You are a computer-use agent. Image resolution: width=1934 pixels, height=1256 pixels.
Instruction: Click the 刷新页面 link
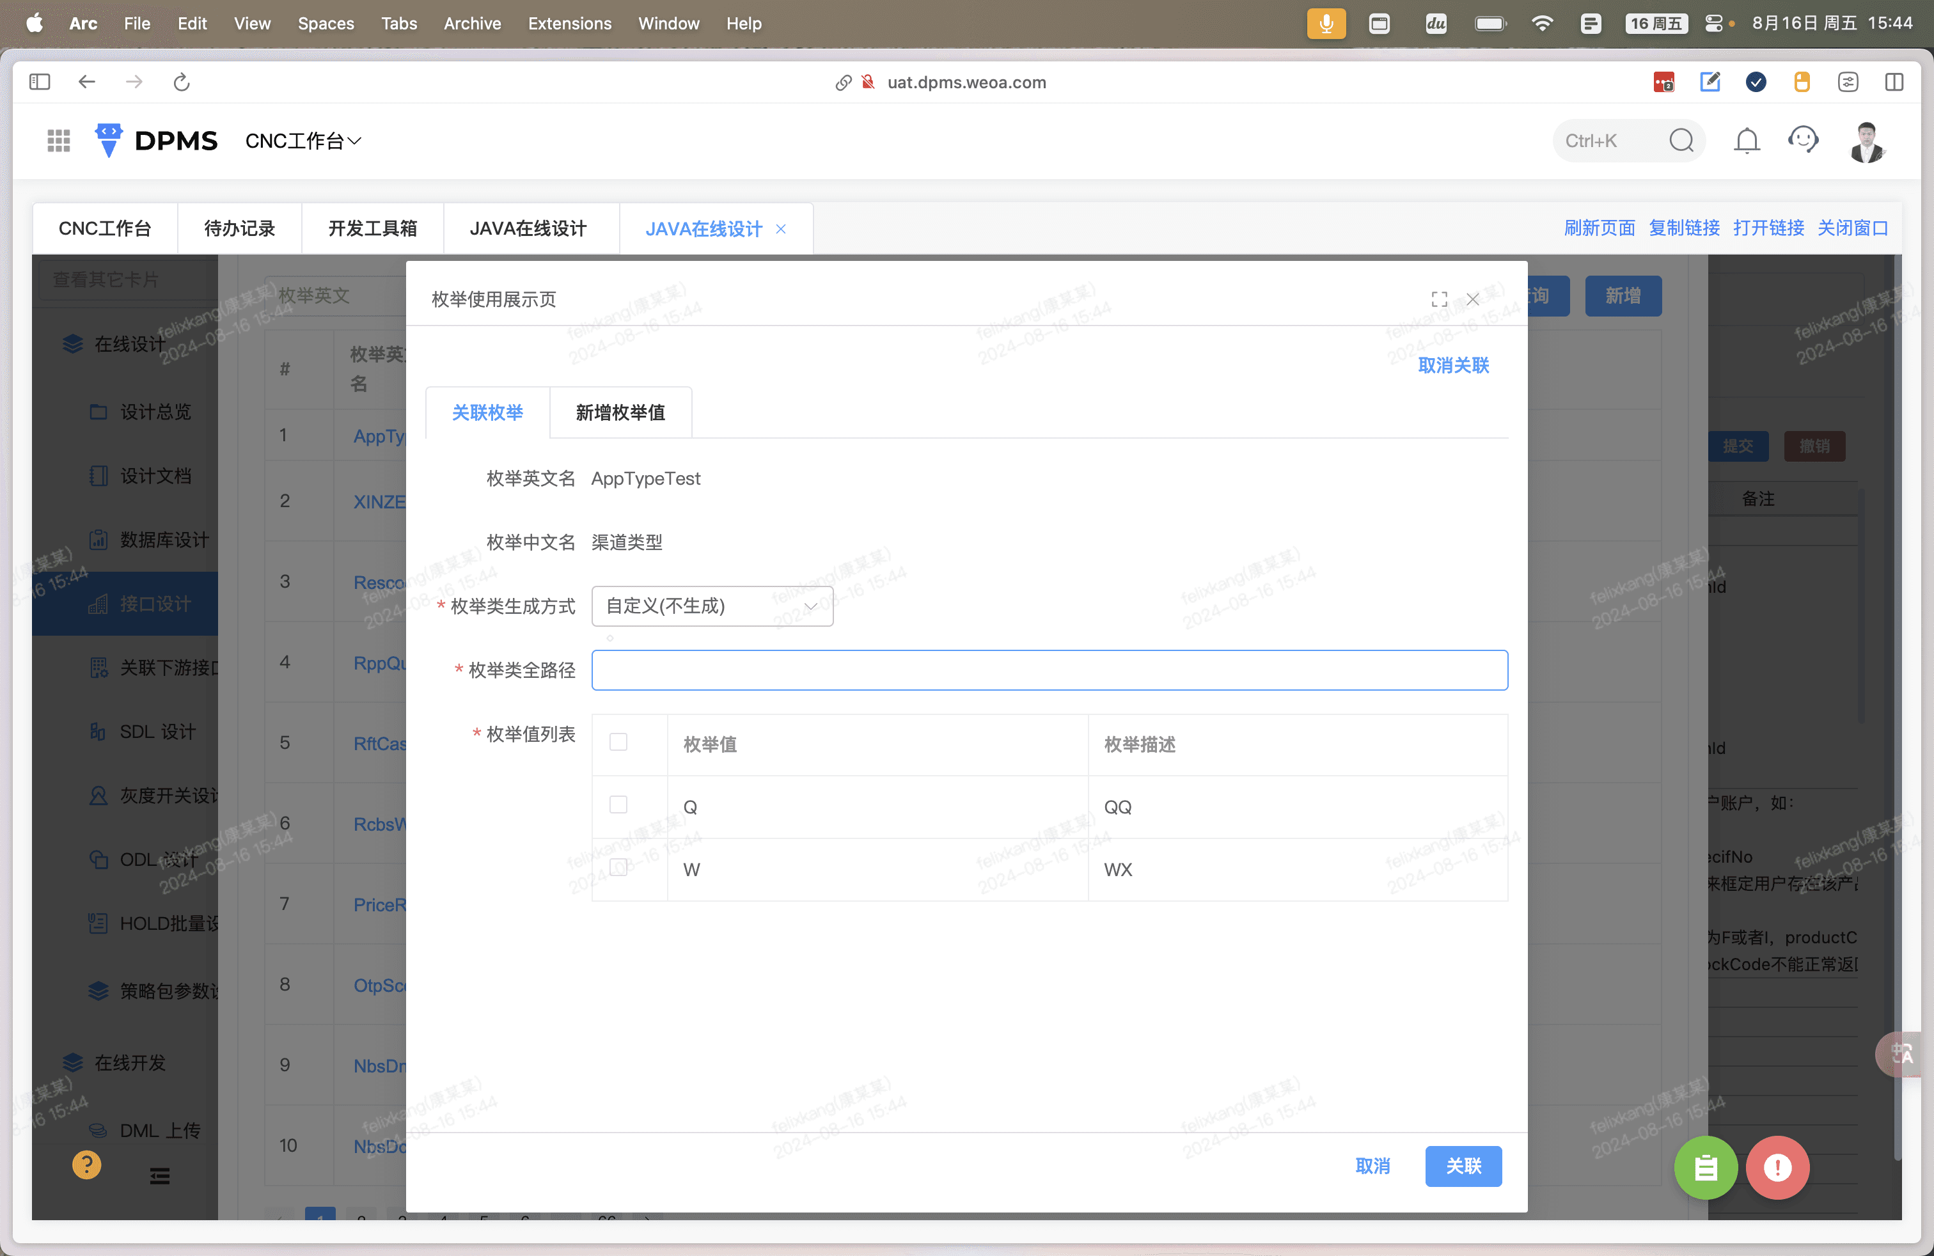click(1600, 228)
